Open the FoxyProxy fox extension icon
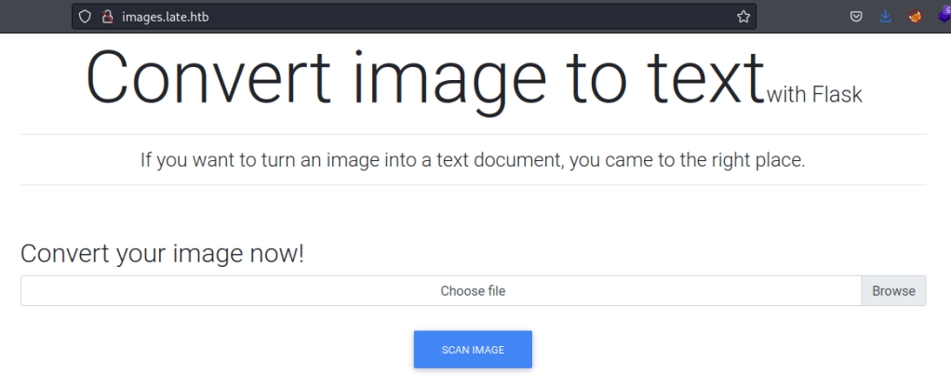Image resolution: width=951 pixels, height=387 pixels. [915, 17]
